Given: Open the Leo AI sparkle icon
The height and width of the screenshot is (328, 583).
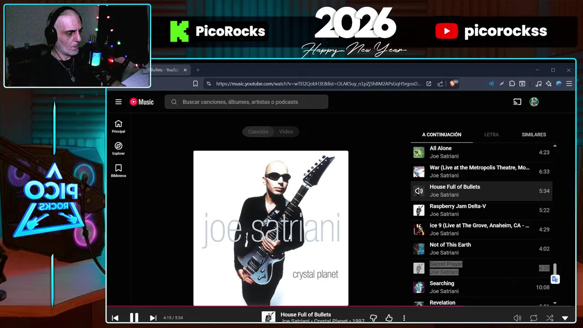Looking at the screenshot, I should [548, 84].
